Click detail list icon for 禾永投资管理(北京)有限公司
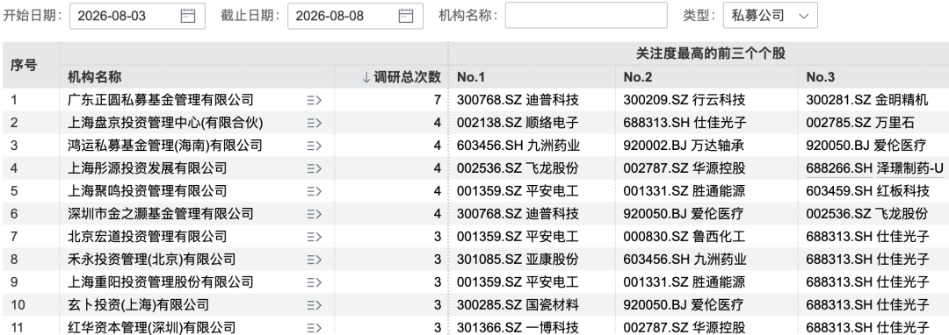 pyautogui.click(x=314, y=260)
